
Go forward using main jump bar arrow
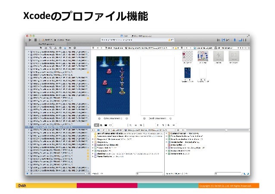(102, 48)
